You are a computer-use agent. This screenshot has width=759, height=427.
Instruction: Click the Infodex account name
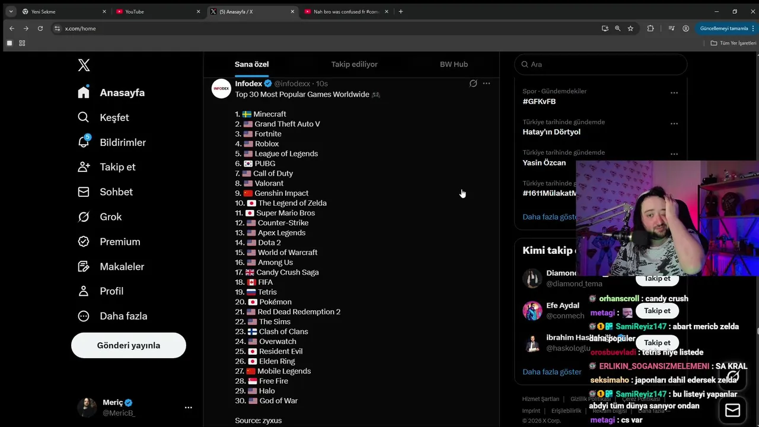tap(248, 84)
